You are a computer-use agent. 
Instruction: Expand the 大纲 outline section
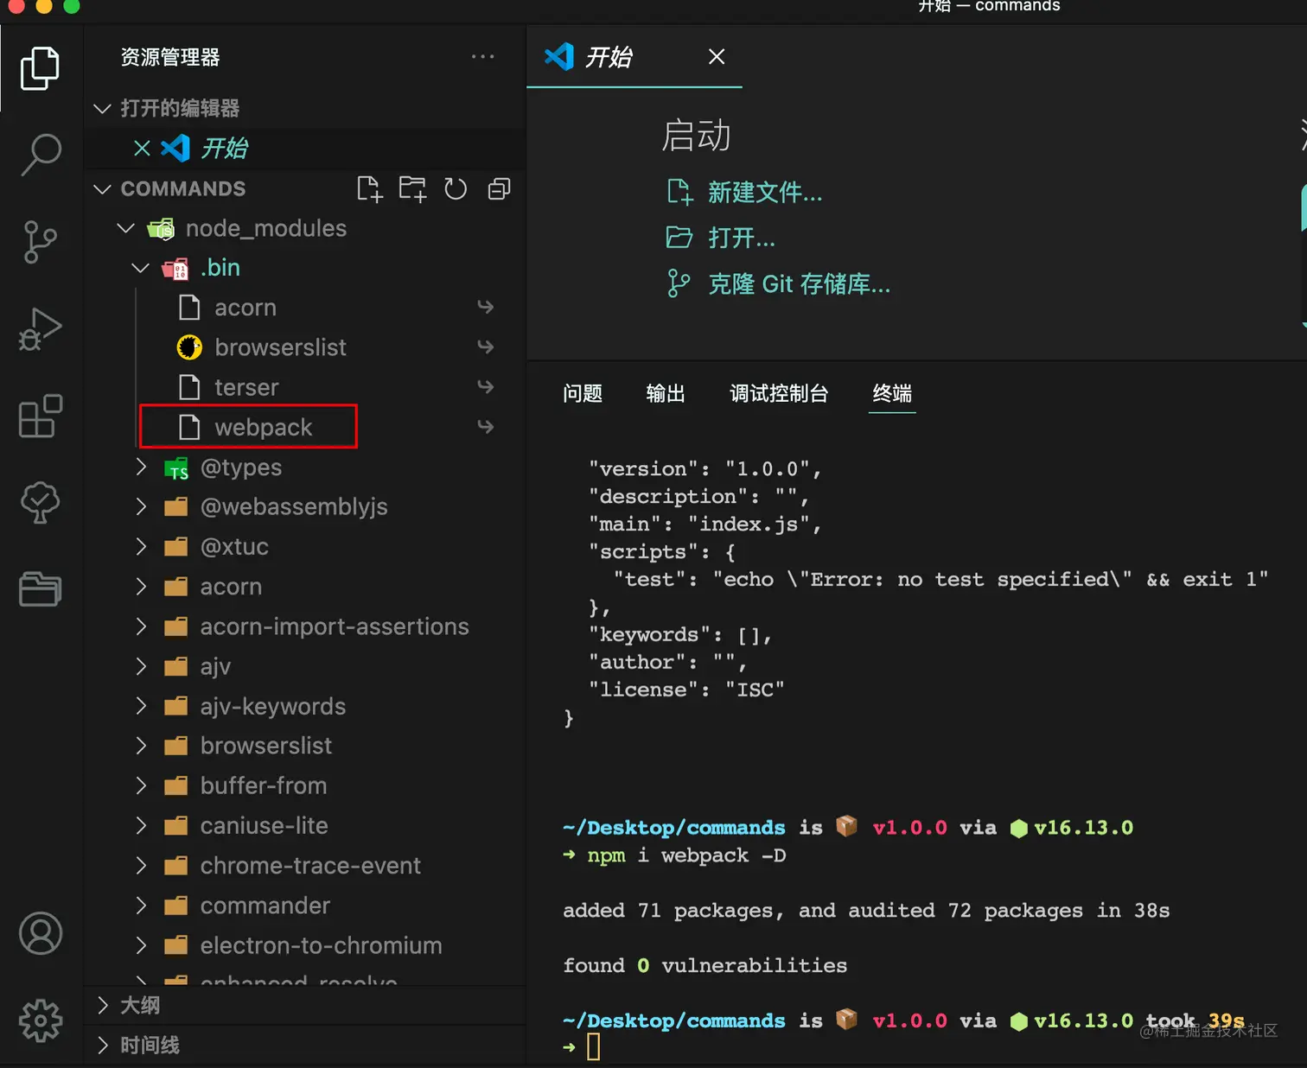pos(103,1005)
